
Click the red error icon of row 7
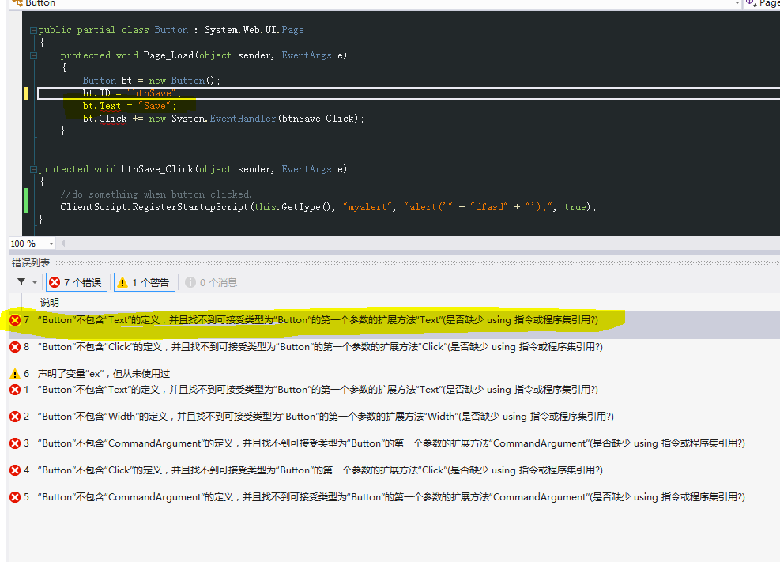click(x=15, y=320)
